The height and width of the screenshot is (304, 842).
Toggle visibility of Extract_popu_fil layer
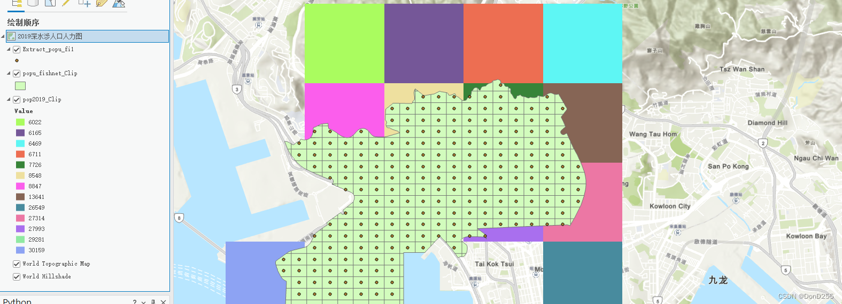click(17, 49)
